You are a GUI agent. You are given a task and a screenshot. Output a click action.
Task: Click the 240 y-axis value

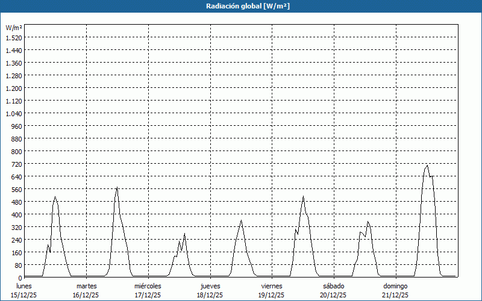pos(17,240)
